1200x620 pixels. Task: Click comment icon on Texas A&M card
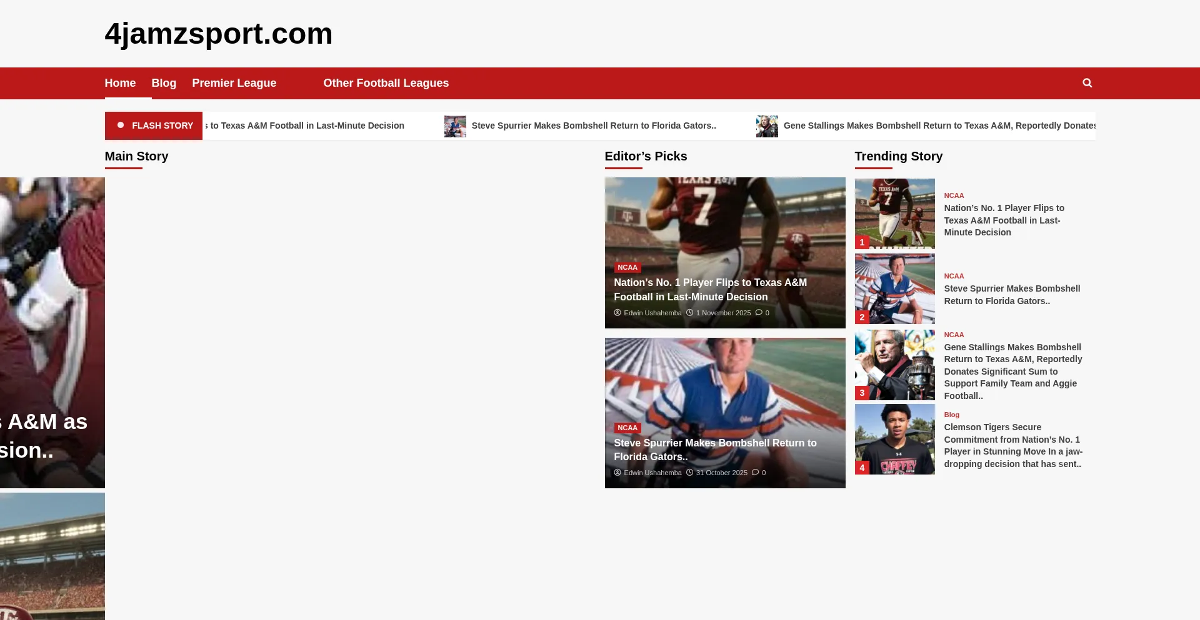[x=759, y=313]
